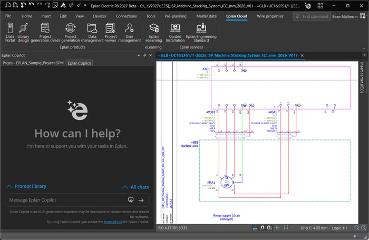Switch to the Insert ribbon tab
Viewport: 369px width, 240px height.
tap(46, 16)
